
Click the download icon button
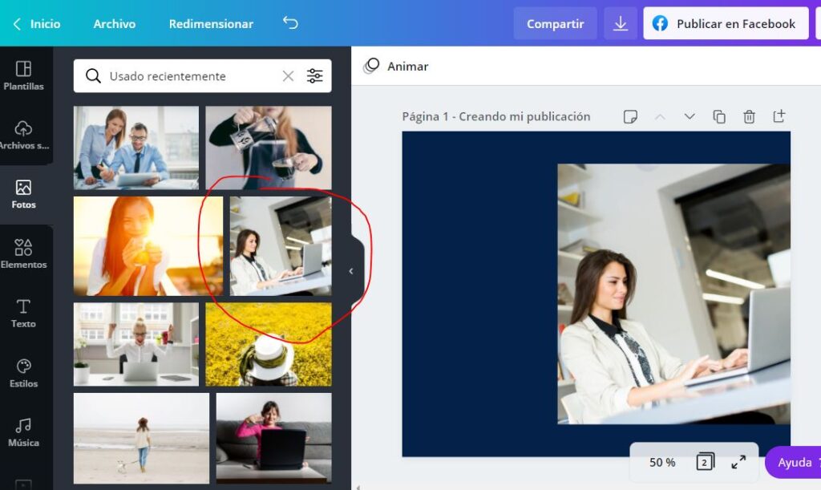[x=621, y=24]
